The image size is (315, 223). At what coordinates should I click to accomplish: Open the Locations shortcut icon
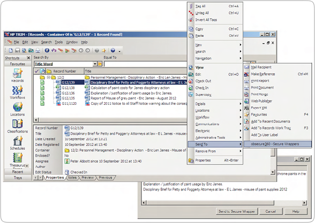pos(18,107)
